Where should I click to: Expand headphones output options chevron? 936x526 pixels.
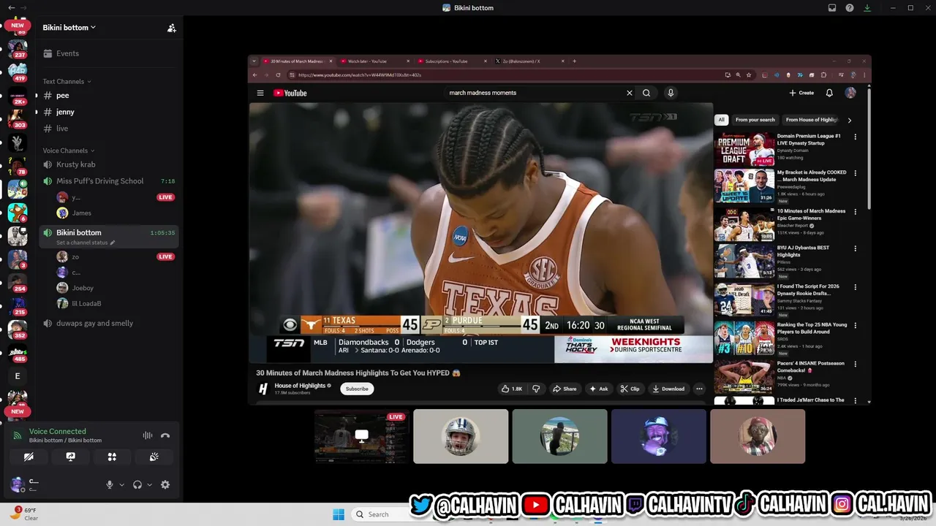149,484
